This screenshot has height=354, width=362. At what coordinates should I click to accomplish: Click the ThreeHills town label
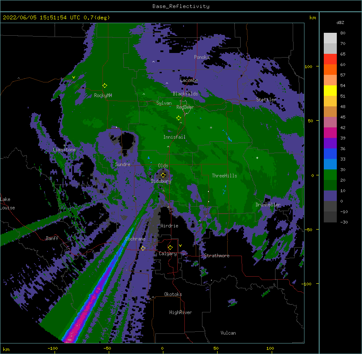[224, 176]
